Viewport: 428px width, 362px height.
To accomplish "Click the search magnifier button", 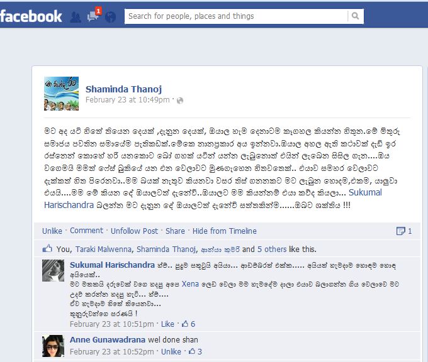I will coord(356,16).
